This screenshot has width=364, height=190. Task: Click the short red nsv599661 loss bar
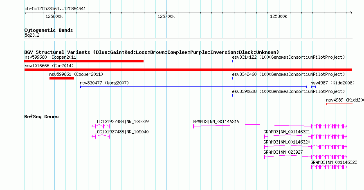click(62, 78)
